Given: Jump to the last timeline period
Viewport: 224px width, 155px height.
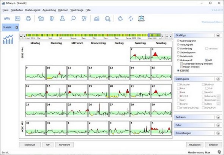Looking at the screenshot, I should [x=167, y=36].
